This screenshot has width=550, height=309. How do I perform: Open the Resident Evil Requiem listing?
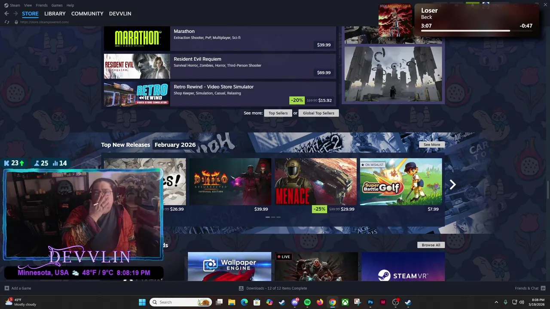pyautogui.click(x=220, y=66)
